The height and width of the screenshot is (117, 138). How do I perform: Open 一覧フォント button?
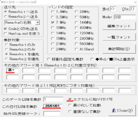point(119,37)
